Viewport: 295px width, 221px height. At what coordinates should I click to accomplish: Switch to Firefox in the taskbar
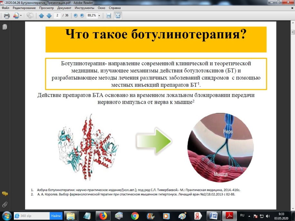103,216
